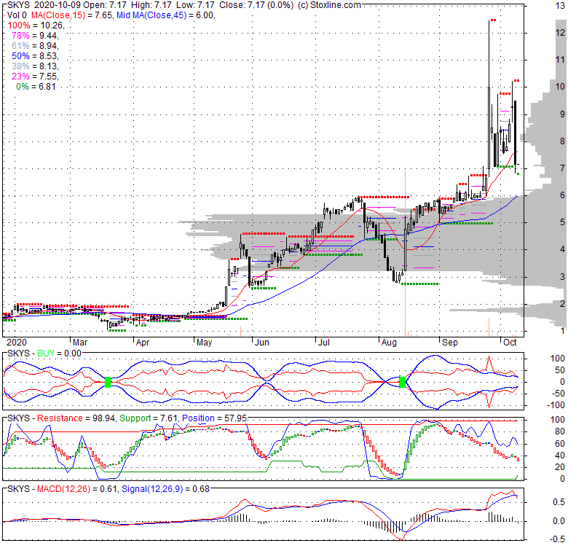Click the Support = 7.61 label
Image resolution: width=568 pixels, height=543 pixels.
(x=149, y=418)
